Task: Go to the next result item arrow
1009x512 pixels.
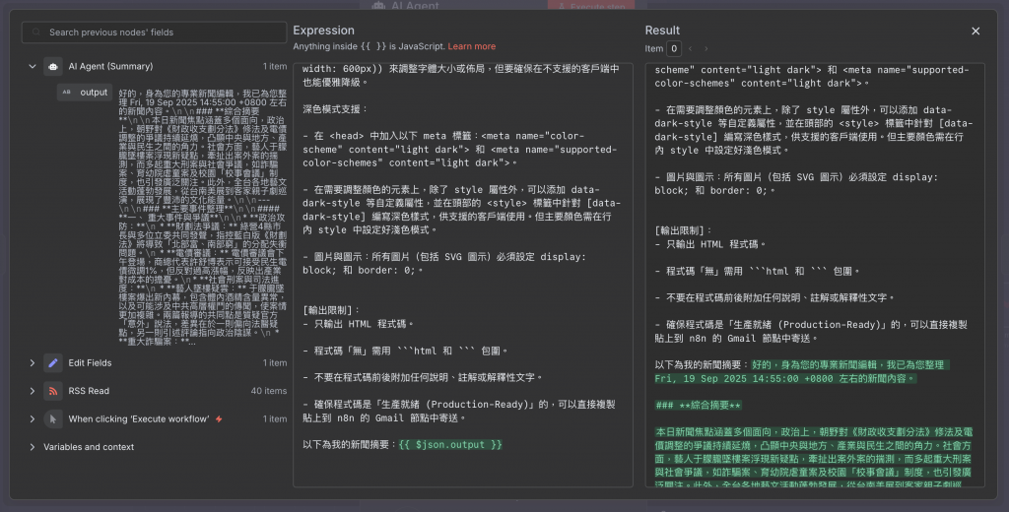Action: click(706, 48)
